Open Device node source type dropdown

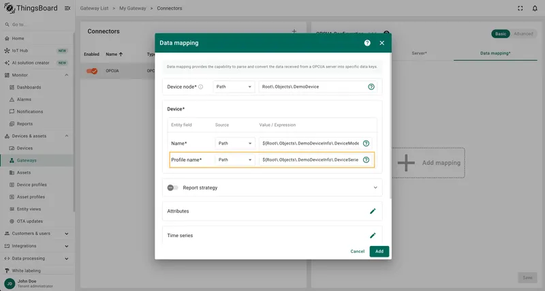click(x=234, y=87)
